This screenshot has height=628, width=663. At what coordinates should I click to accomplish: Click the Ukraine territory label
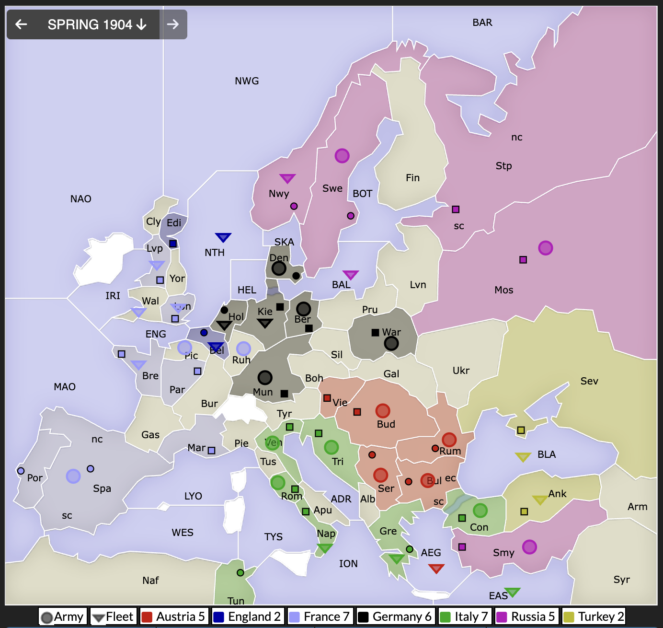(x=461, y=371)
